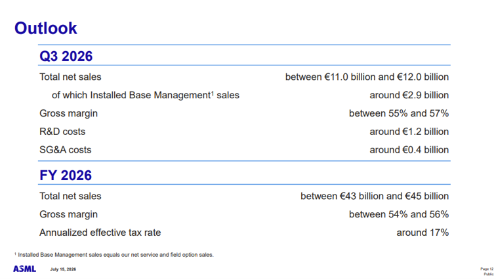Select 'between 55% and 57%' value
This screenshot has width=496, height=279.
coord(399,113)
